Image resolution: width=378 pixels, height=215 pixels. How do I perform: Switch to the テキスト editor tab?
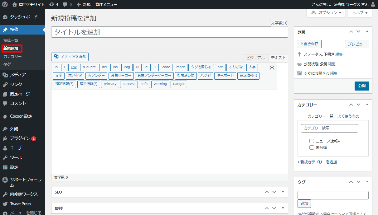pyautogui.click(x=278, y=58)
